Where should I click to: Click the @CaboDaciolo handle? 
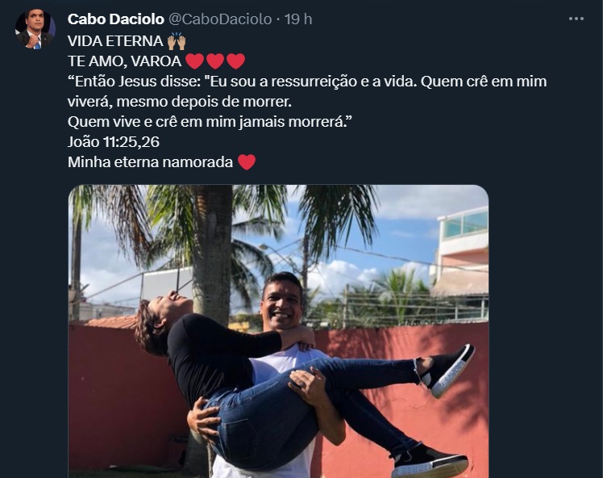(x=220, y=19)
